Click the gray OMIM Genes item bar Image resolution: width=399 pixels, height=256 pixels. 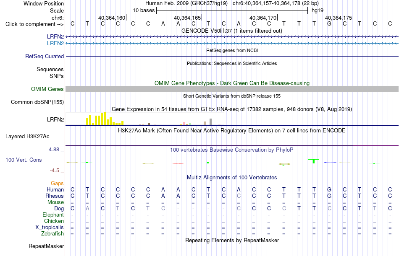(232, 89)
